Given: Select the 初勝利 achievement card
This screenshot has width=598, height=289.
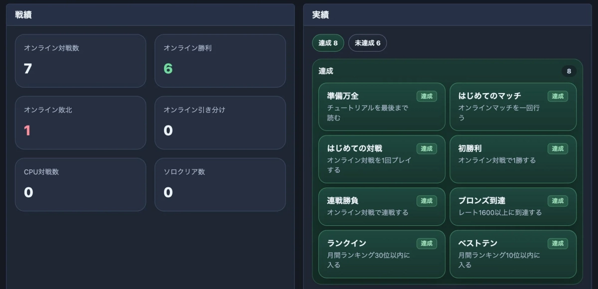Looking at the screenshot, I should pyautogui.click(x=513, y=159).
